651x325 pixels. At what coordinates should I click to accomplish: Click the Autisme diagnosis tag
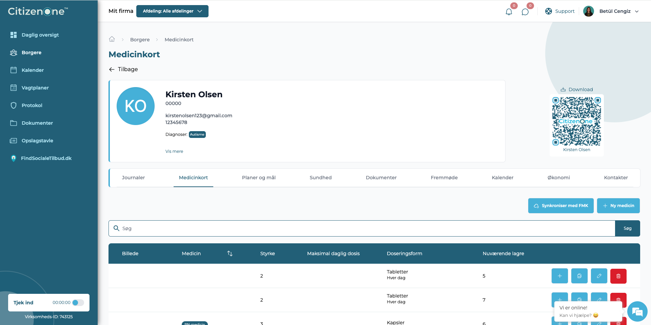tap(197, 135)
